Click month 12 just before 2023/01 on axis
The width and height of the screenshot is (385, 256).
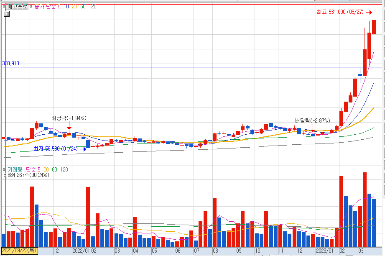pos(300,251)
